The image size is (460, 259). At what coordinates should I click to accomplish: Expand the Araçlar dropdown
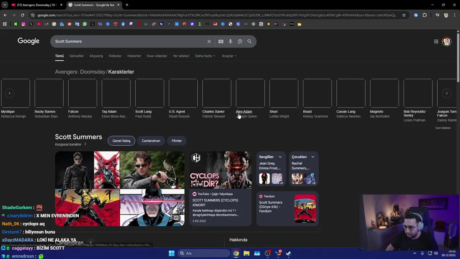click(x=229, y=56)
